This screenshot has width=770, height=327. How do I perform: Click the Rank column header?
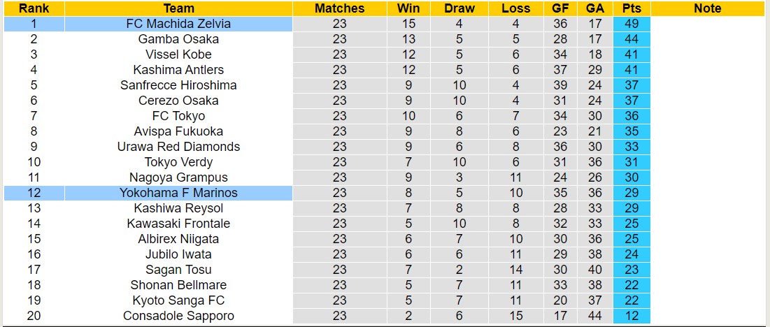coord(34,8)
